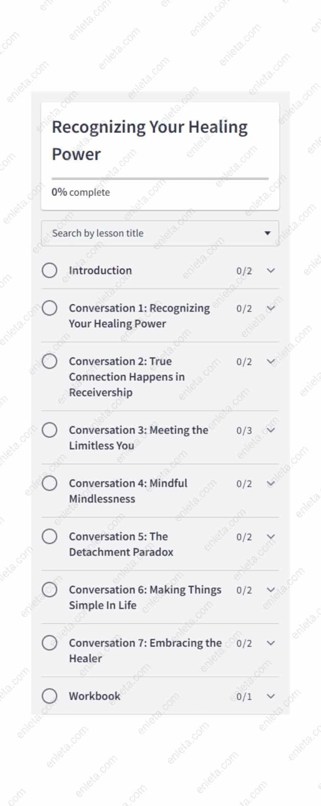Click the Introduction completion circle icon

point(49,270)
